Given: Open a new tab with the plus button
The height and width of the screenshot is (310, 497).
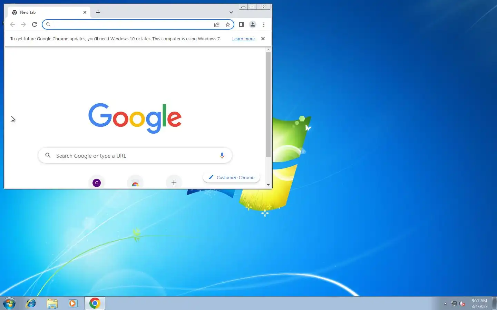Looking at the screenshot, I should pyautogui.click(x=98, y=12).
